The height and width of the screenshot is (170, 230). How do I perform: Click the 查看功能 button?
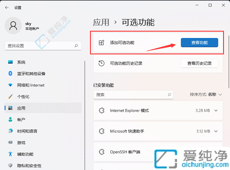pyautogui.click(x=199, y=43)
